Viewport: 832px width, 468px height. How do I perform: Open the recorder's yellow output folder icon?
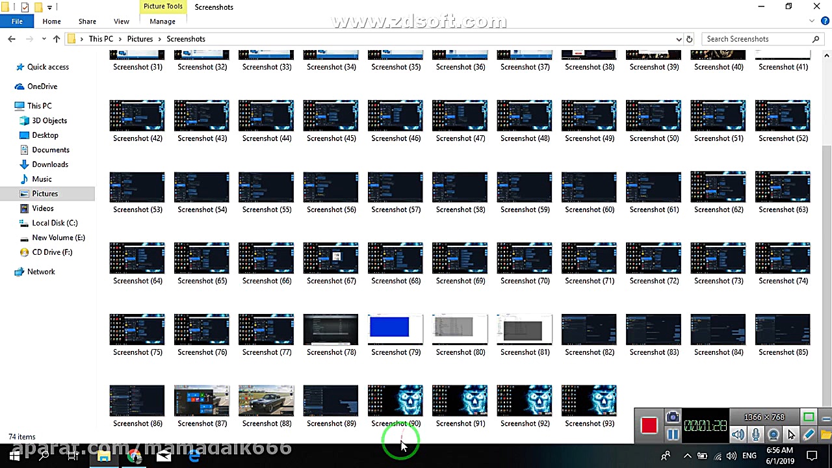826,435
